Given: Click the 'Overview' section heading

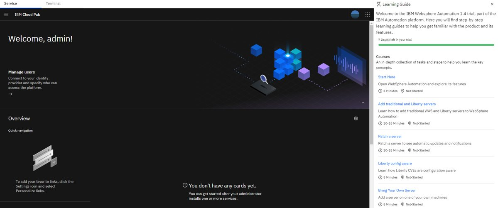Looking at the screenshot, I should 19,118.
